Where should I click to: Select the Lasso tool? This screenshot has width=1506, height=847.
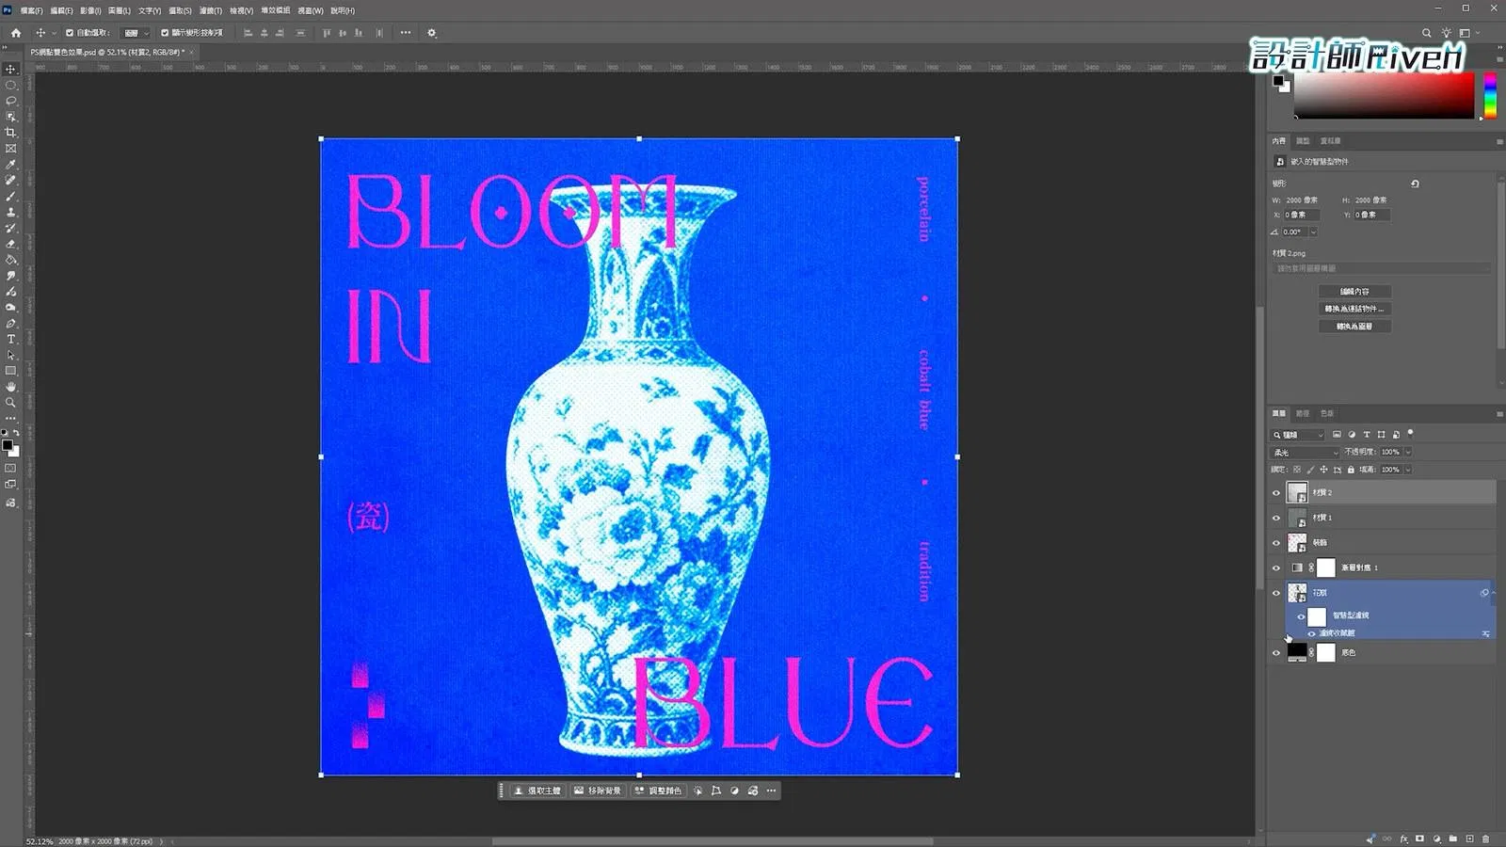click(x=11, y=101)
